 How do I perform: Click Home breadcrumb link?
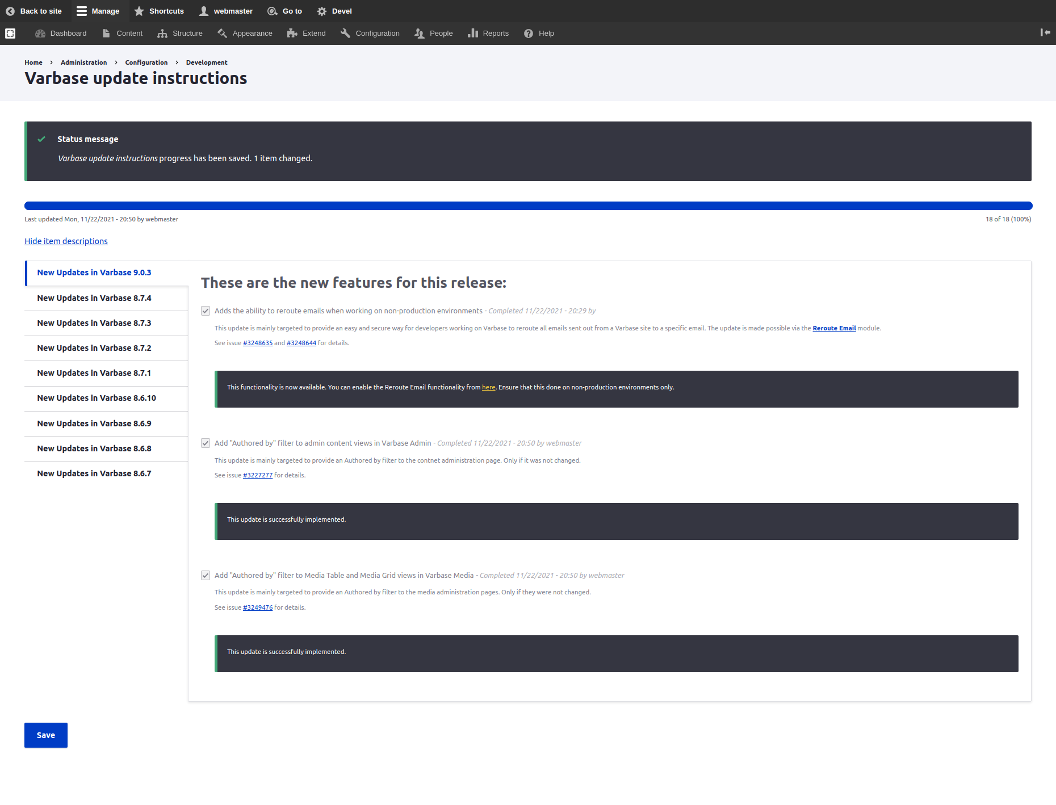pyautogui.click(x=33, y=62)
